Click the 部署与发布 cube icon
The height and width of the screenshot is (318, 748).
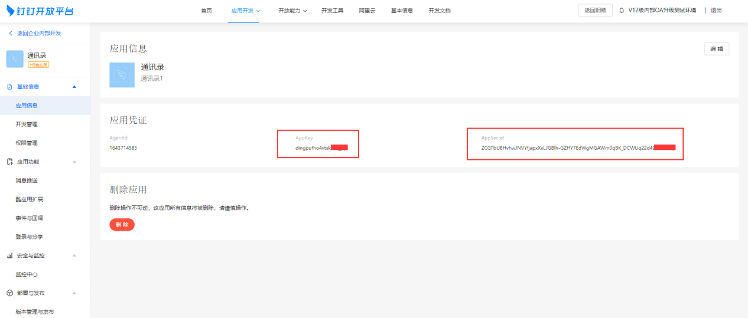tap(9, 293)
